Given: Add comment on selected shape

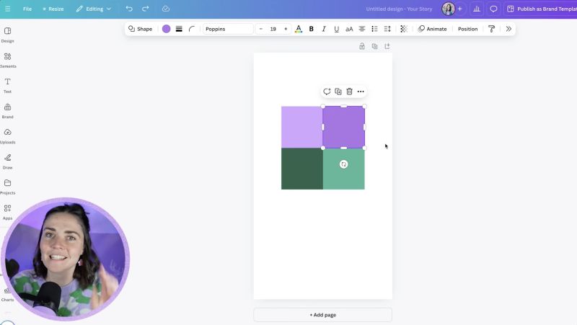Looking at the screenshot, I should click(327, 92).
